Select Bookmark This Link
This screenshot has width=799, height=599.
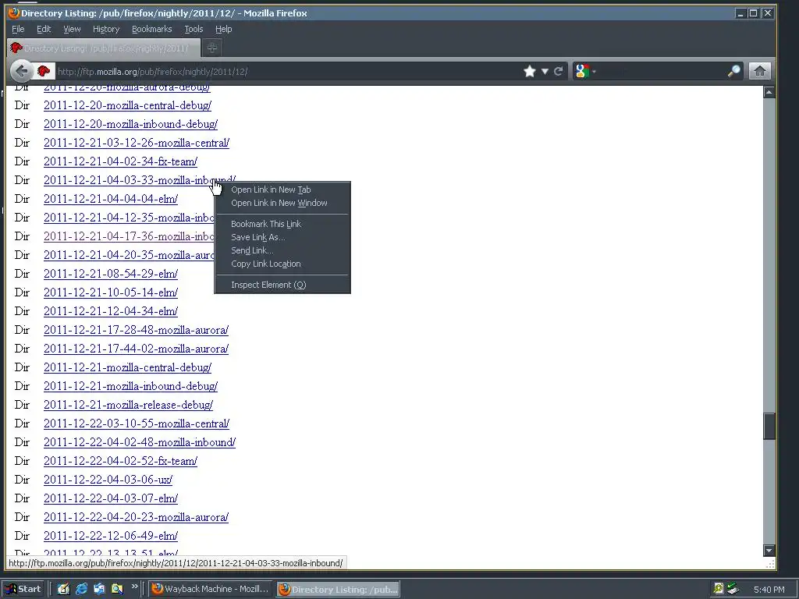(x=282, y=224)
